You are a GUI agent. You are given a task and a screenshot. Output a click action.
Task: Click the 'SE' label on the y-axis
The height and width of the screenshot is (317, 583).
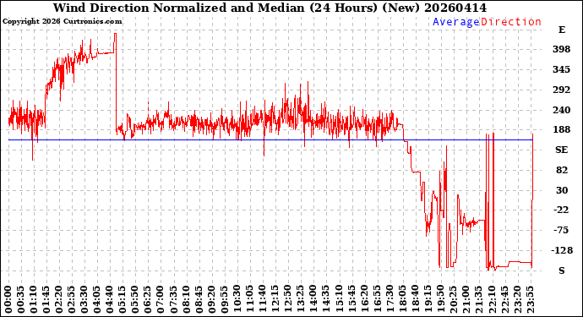pyautogui.click(x=561, y=150)
